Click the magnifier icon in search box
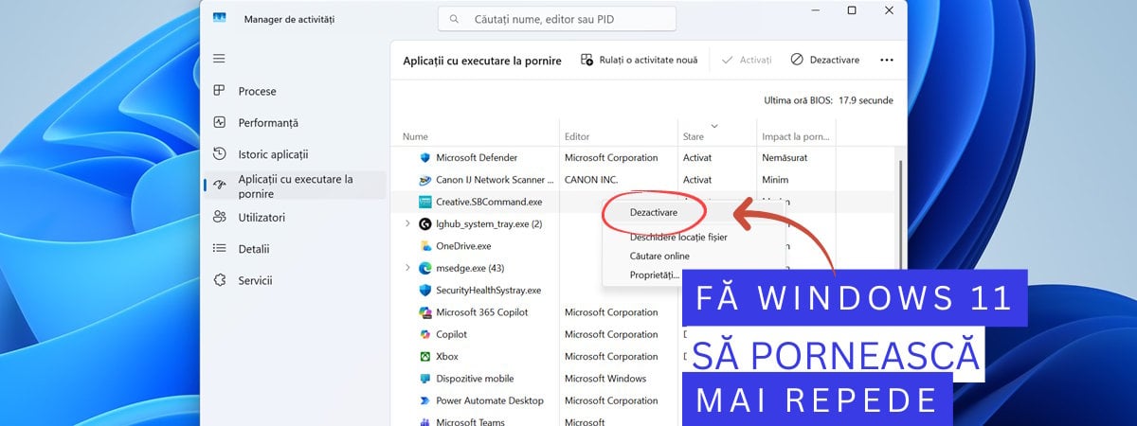 coord(456,19)
